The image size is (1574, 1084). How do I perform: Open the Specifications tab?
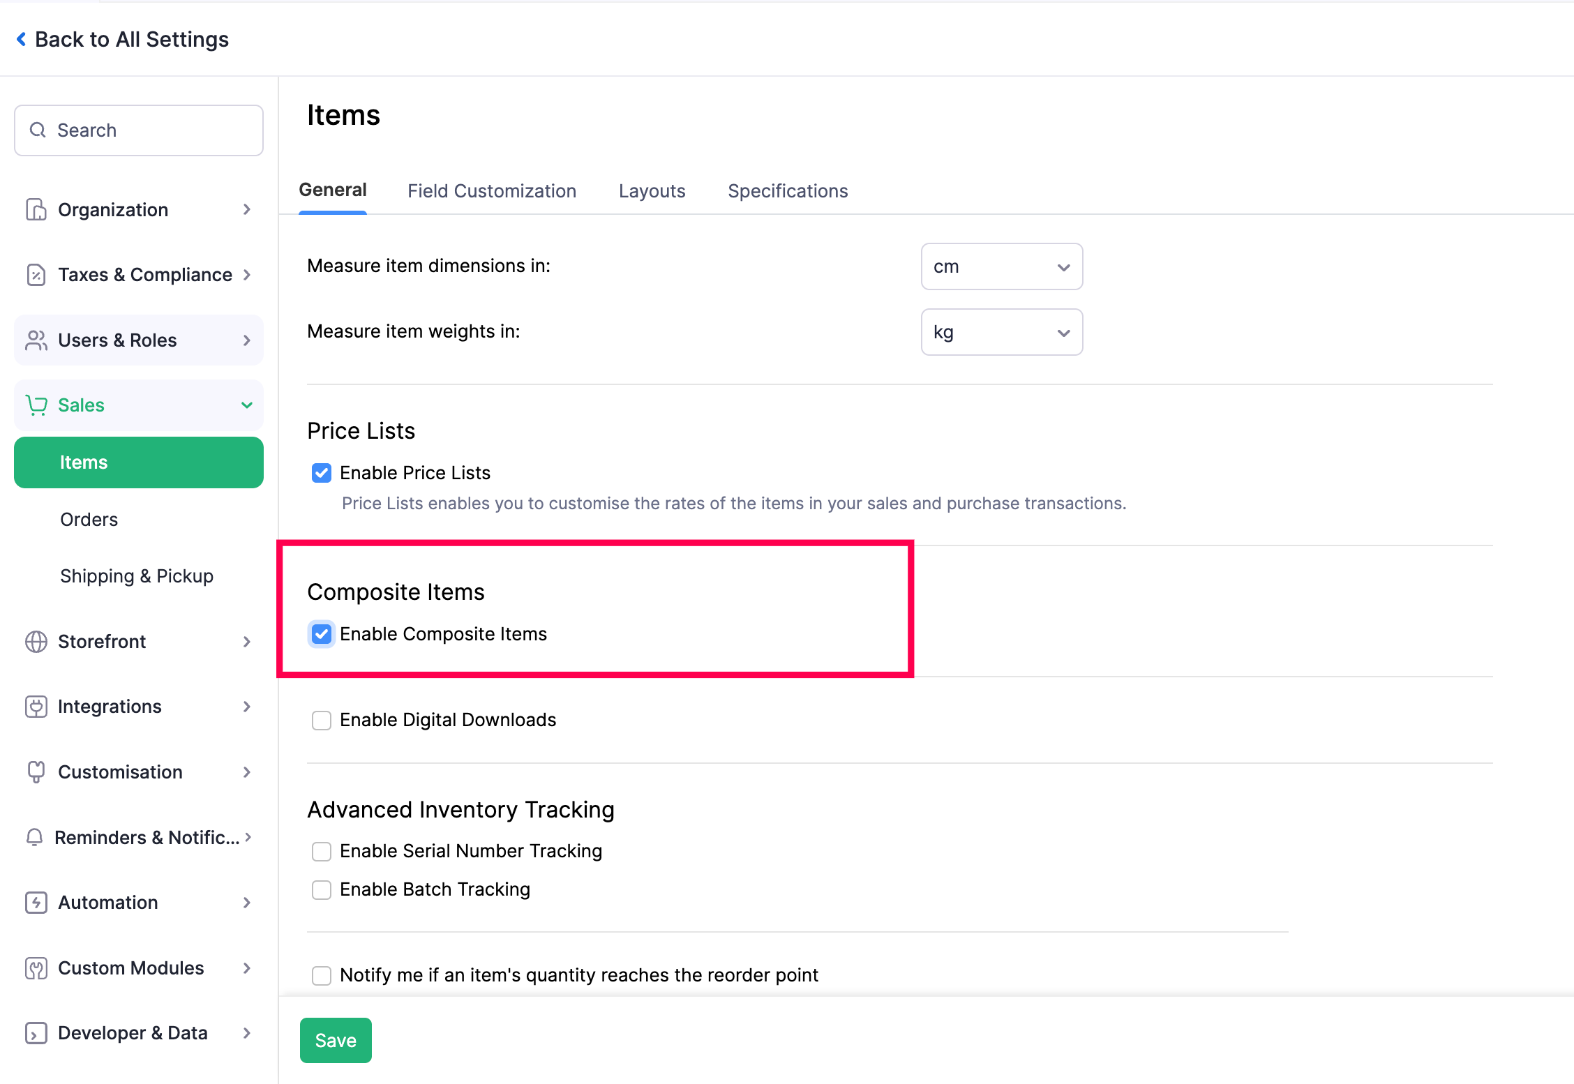coord(788,191)
